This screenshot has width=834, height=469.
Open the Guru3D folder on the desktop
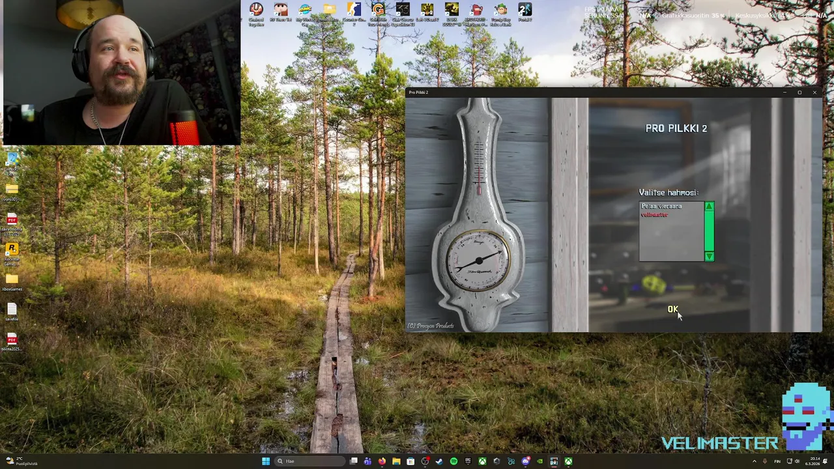[12, 192]
